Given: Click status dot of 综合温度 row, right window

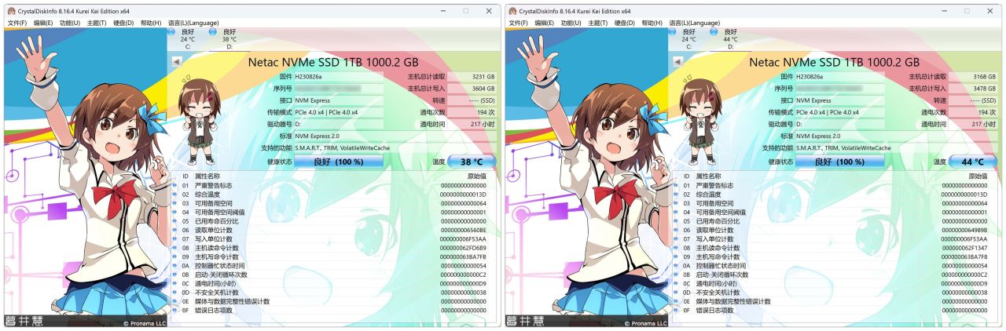Looking at the screenshot, I should tap(676, 194).
